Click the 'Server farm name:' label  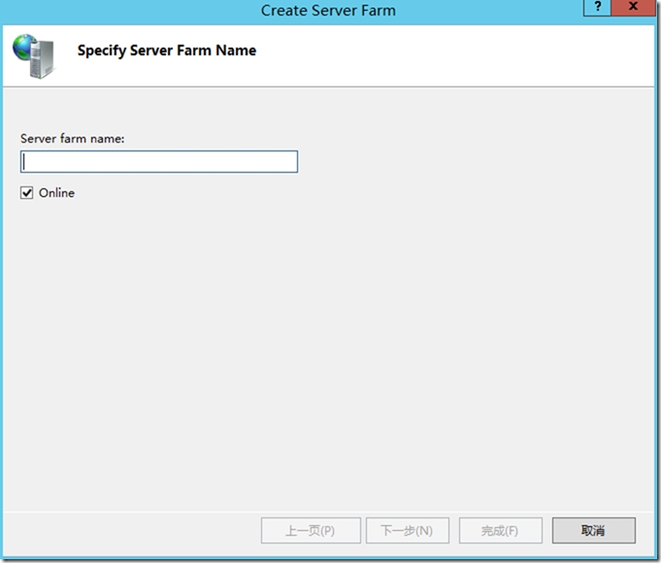(x=73, y=139)
